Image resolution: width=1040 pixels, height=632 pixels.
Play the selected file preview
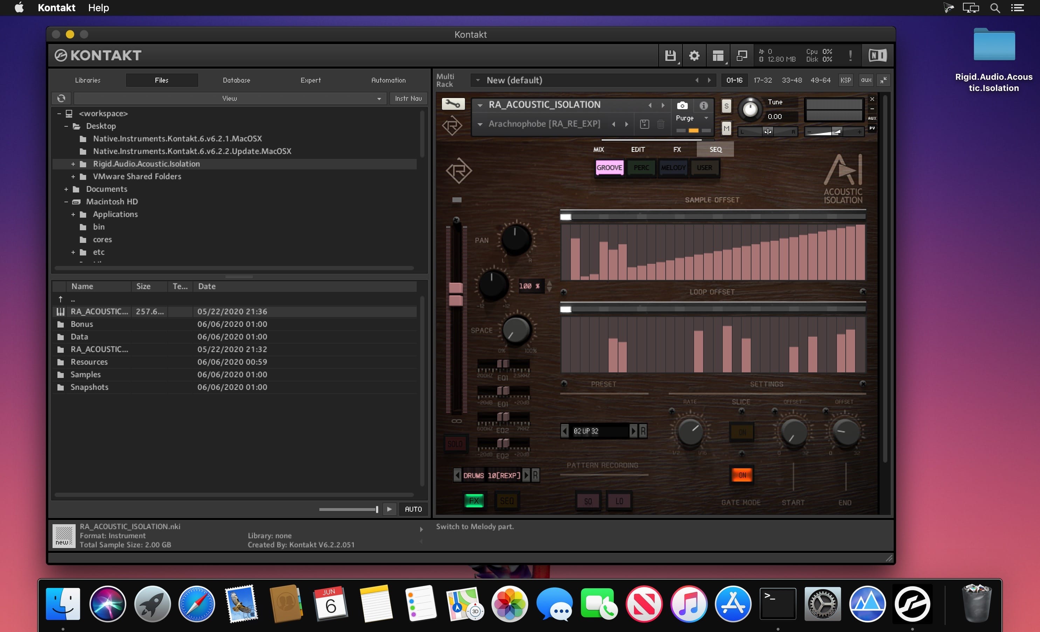pos(389,509)
